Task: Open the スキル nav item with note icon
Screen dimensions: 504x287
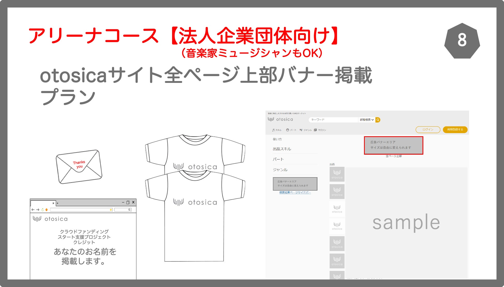Action: tap(277, 130)
